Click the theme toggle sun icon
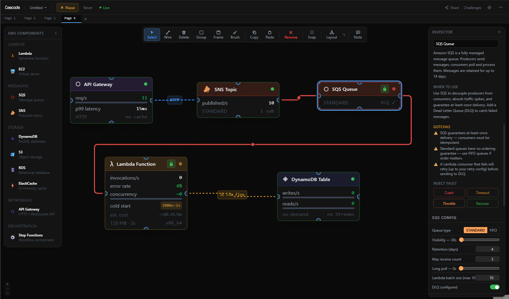Image resolution: width=509 pixels, height=299 pixels. [x=489, y=8]
